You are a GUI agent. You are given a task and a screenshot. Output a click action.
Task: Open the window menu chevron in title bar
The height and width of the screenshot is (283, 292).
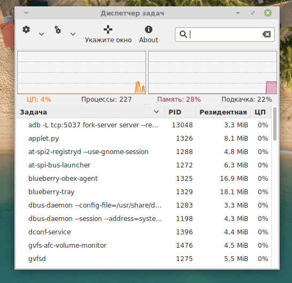pos(26,13)
